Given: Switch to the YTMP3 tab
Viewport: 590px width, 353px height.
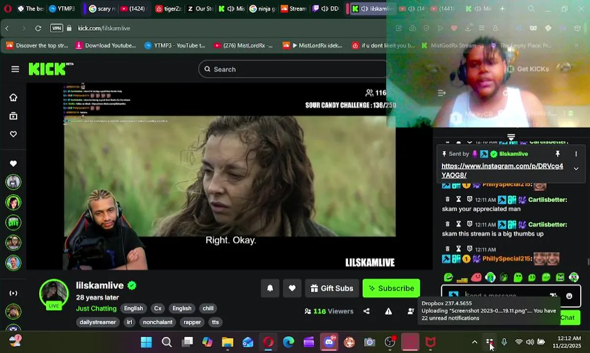Looking at the screenshot, I should tap(62, 9).
